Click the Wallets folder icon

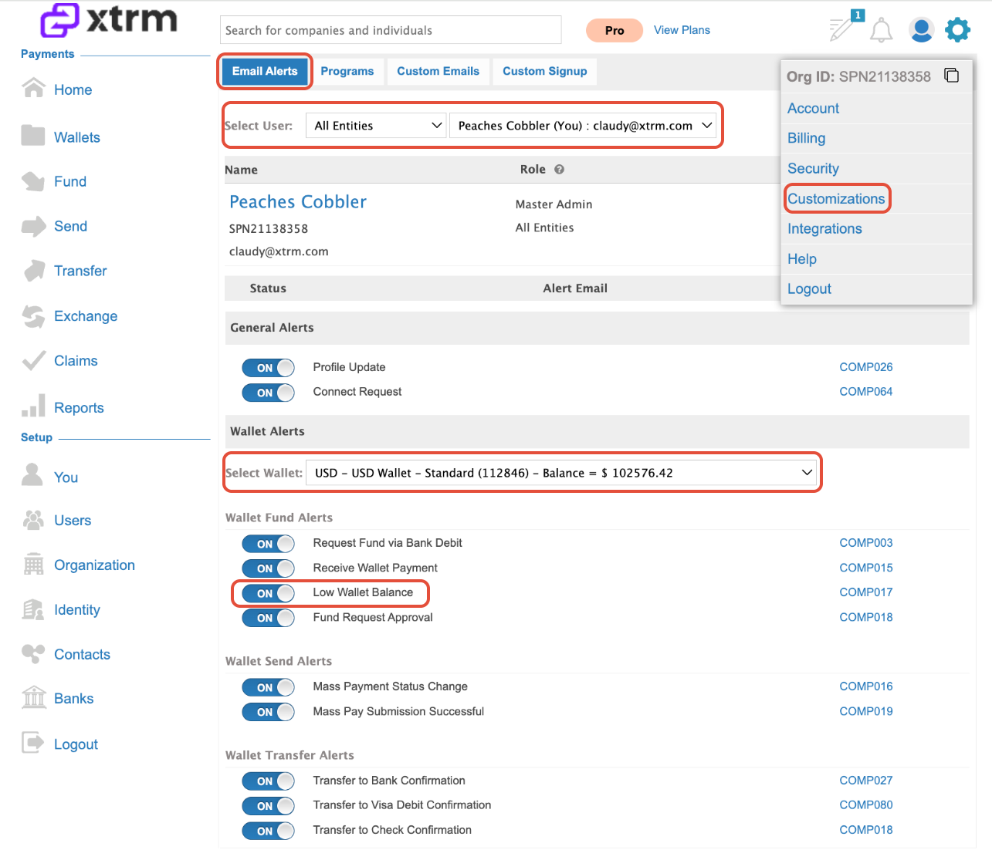(33, 135)
